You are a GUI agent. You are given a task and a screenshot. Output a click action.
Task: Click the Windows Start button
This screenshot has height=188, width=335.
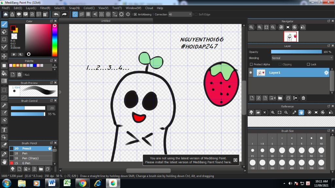[7, 183]
